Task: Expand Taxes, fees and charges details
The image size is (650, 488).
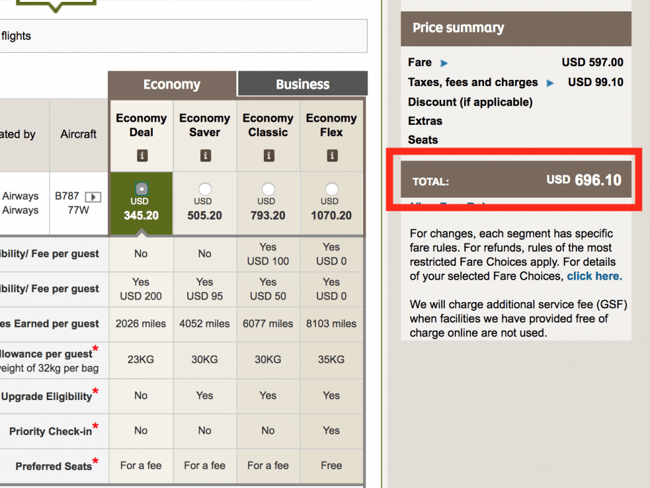Action: coord(550,83)
